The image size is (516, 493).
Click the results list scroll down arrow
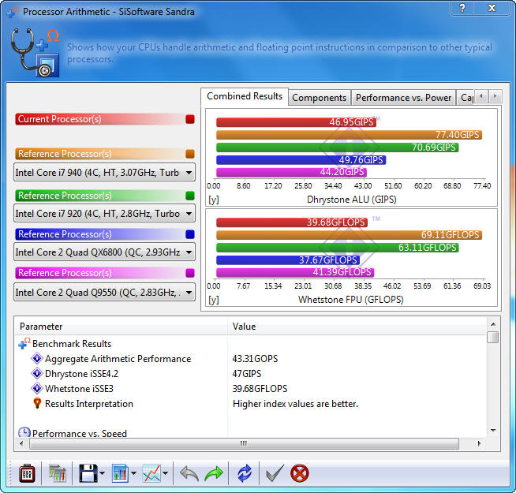493,431
